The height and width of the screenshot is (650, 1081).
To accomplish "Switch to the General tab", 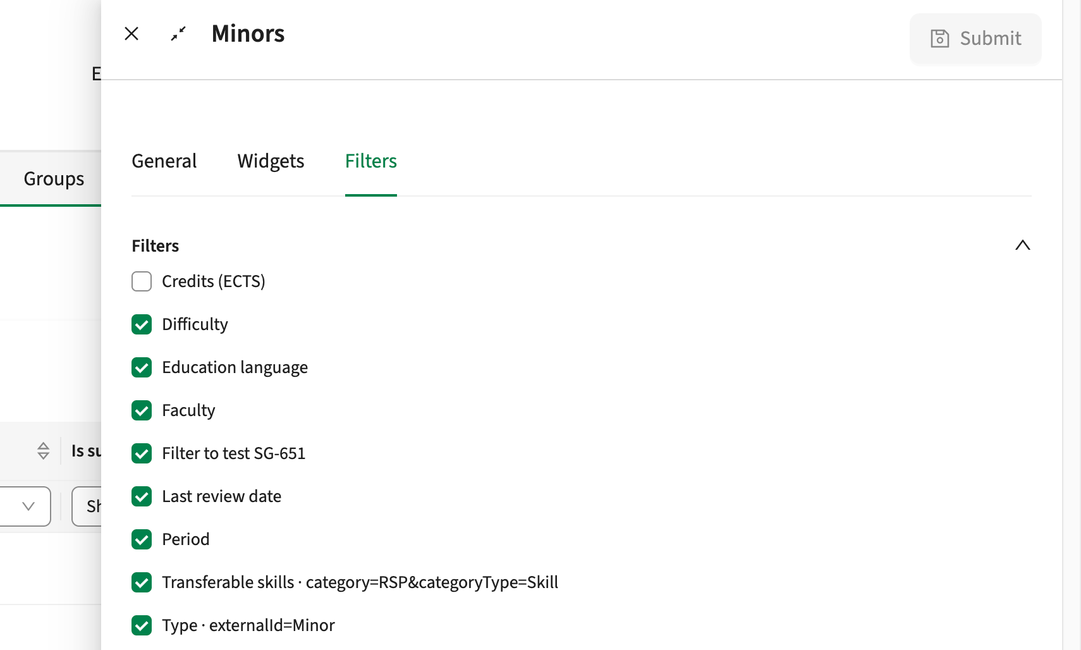I will 164,161.
